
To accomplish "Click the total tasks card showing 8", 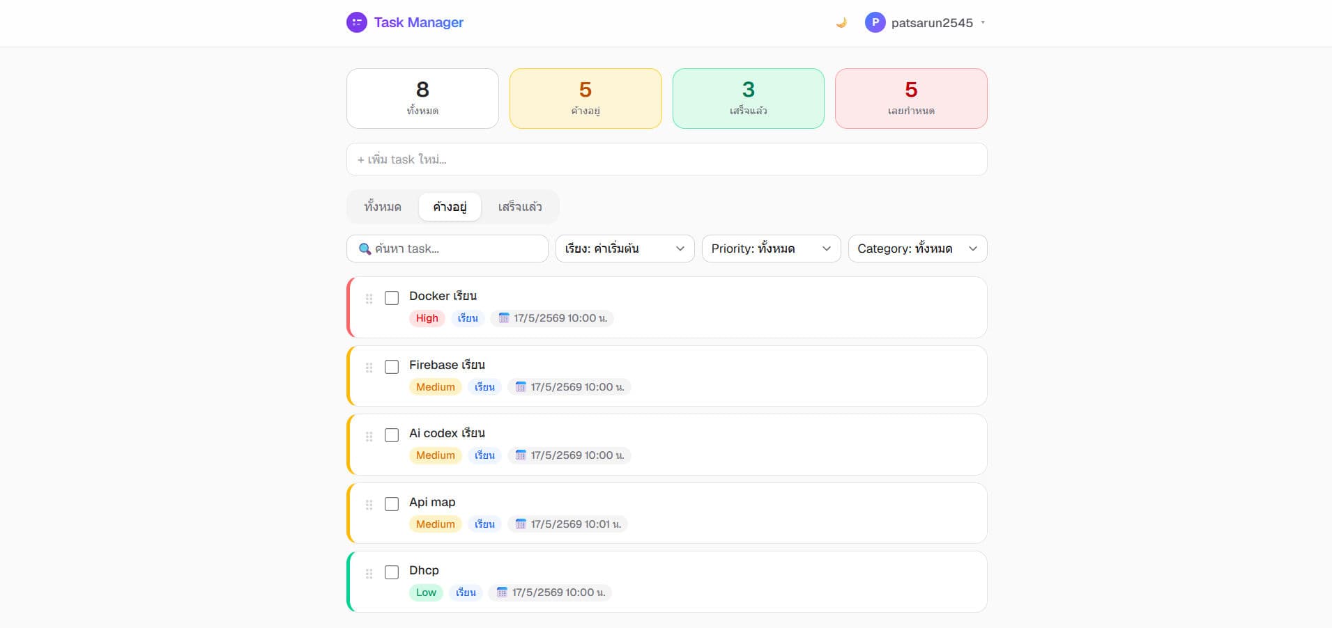I will click(x=422, y=98).
